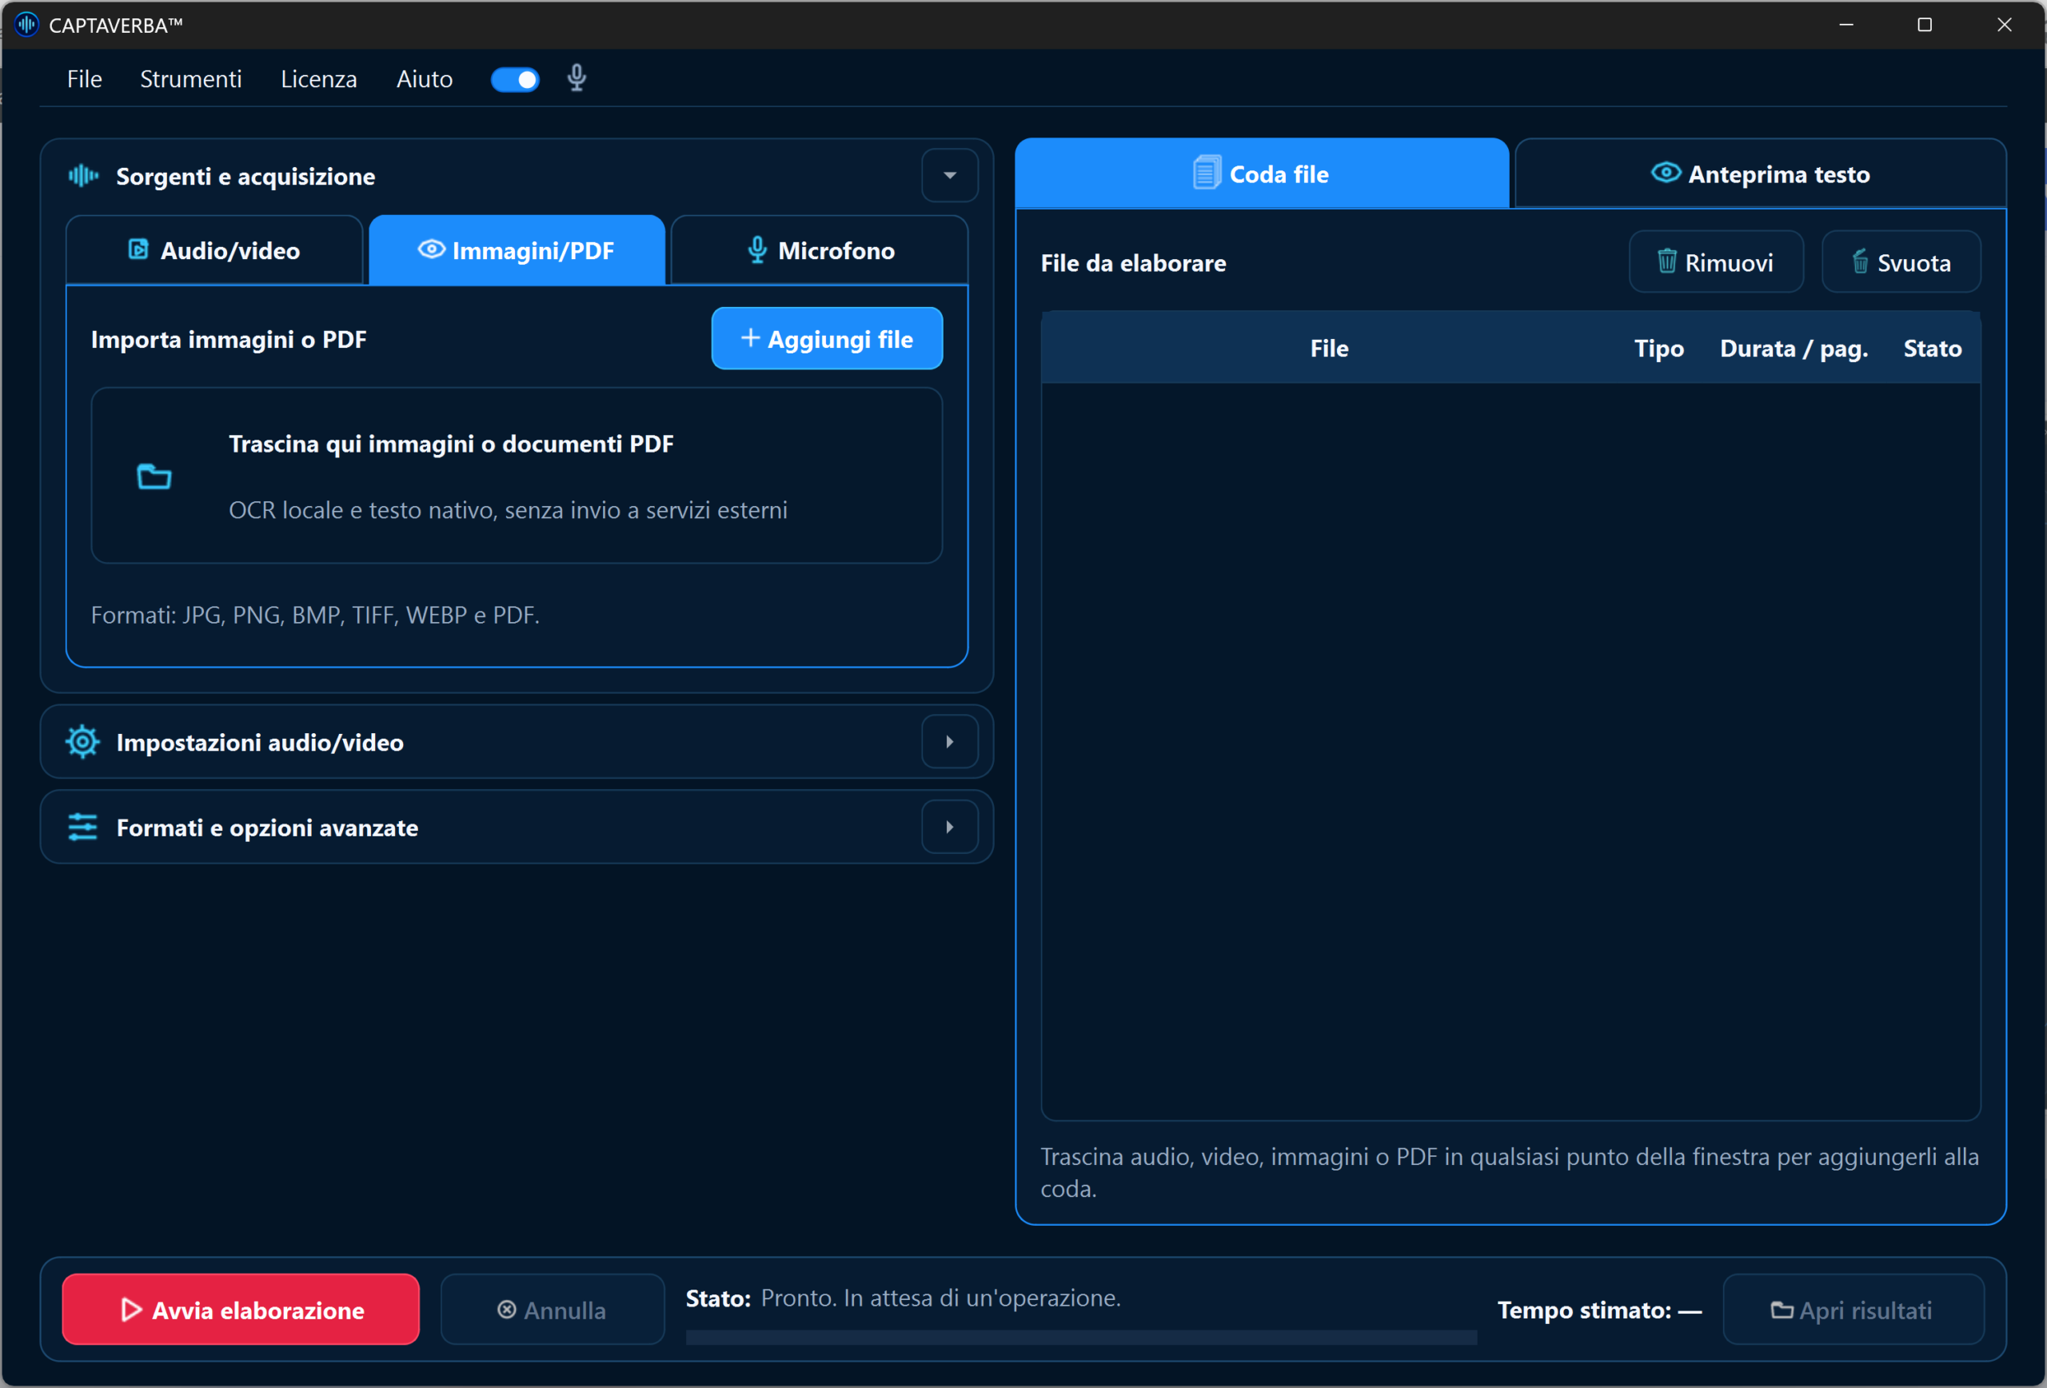This screenshot has width=2047, height=1388.
Task: Click Svuota to clear the queue
Action: pos(1901,261)
